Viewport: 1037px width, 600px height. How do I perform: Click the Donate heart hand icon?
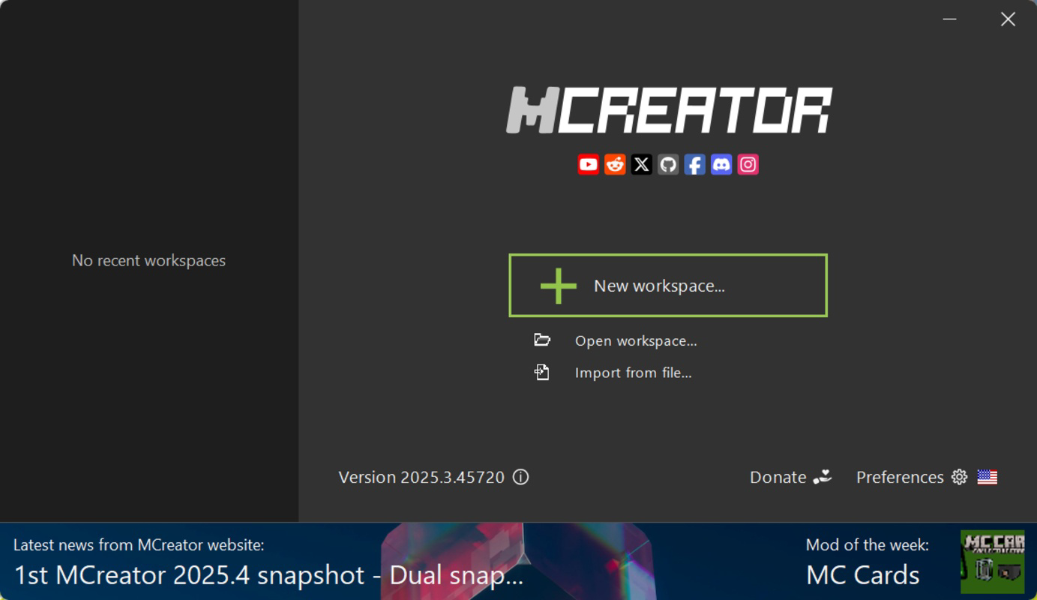point(823,477)
